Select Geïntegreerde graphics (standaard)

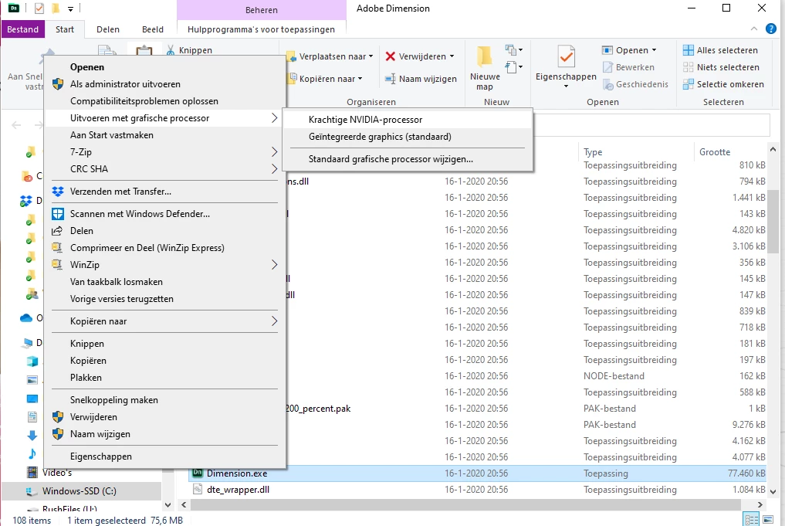[x=407, y=137]
